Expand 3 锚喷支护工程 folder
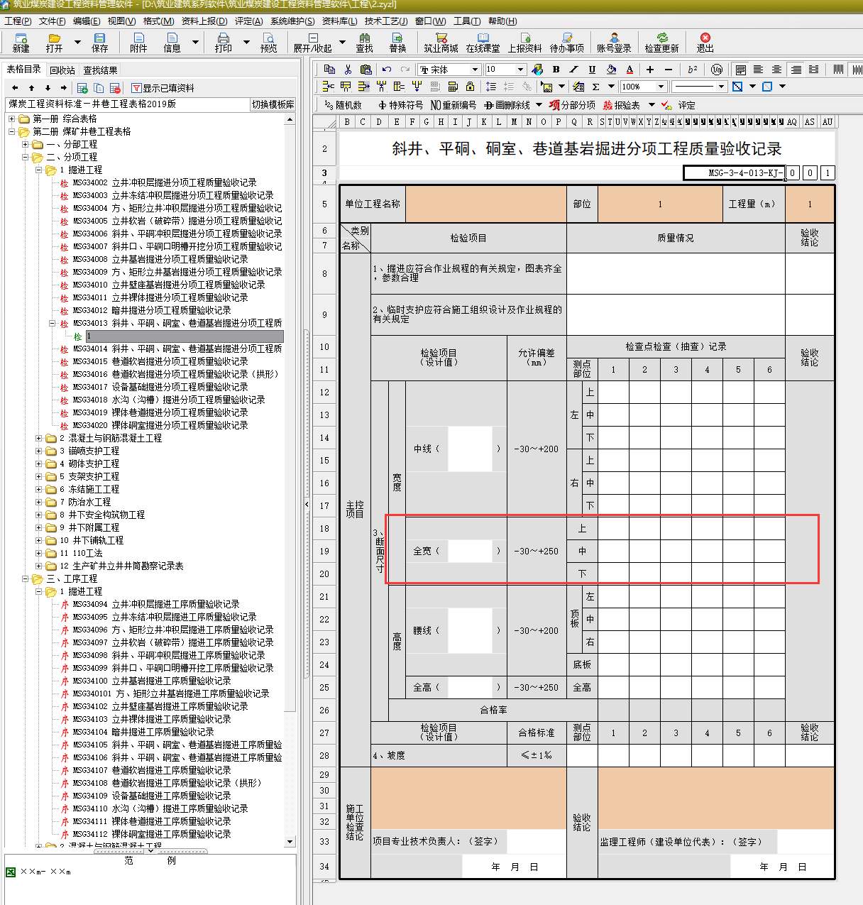863x905 pixels. (39, 451)
